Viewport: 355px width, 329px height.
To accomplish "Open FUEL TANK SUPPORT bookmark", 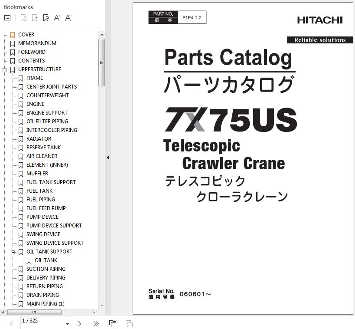I will [51, 182].
